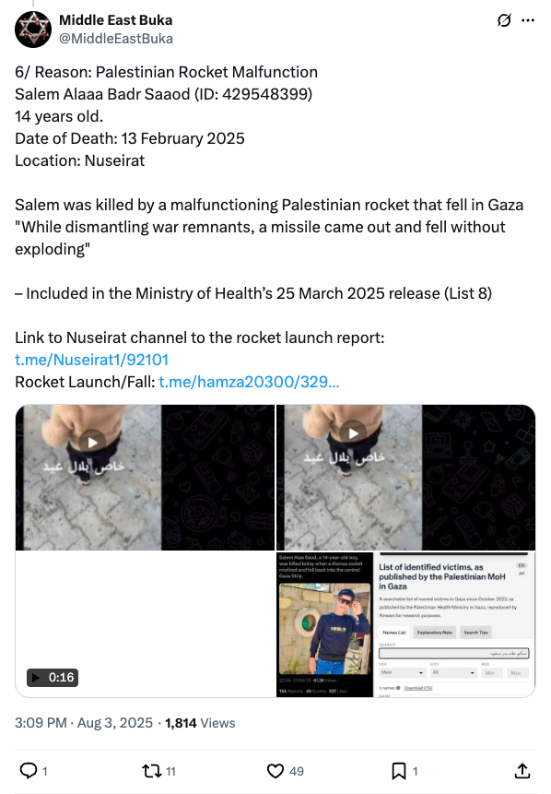Viewport: 551px width, 794px height.
Task: Click the 3:09 PM Aug 3, 2025 timestamp
Action: [84, 723]
